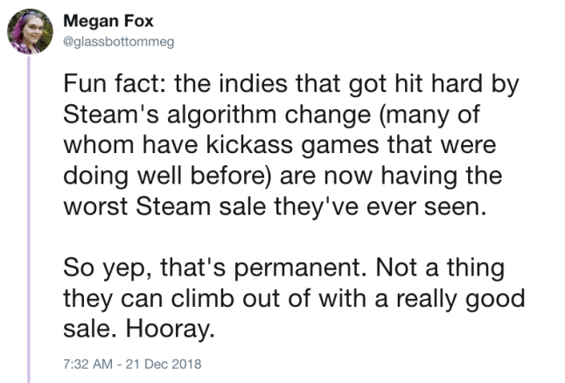Click Megan Fox's profile avatar photo
Screen dimensions: 565x383
click(29, 32)
